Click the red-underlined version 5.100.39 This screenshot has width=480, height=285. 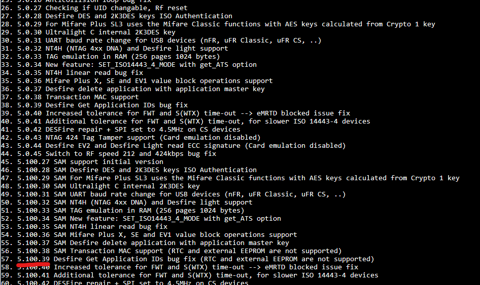pos(33,259)
